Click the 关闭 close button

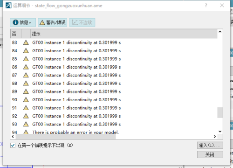point(210,154)
